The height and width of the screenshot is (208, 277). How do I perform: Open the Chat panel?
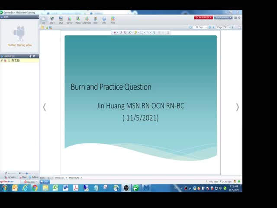click(45, 182)
